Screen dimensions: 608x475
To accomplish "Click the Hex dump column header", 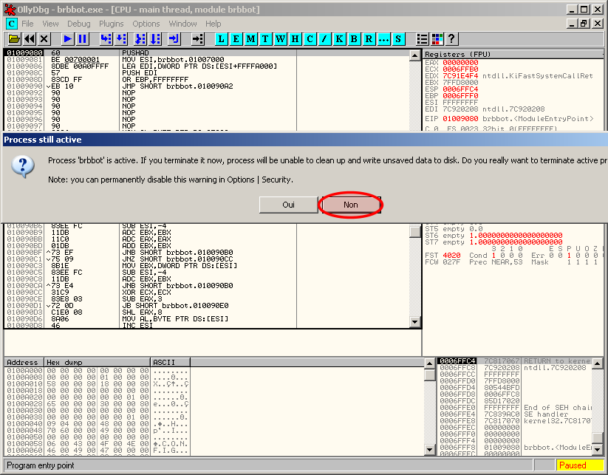I will pyautogui.click(x=95, y=363).
